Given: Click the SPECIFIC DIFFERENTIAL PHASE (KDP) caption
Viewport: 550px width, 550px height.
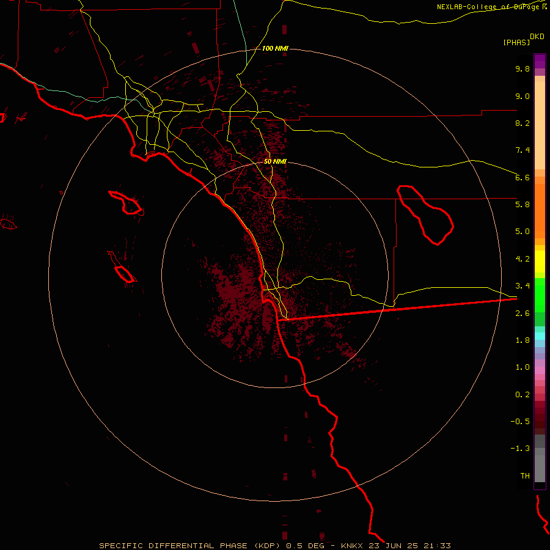Looking at the screenshot, I should [x=189, y=546].
